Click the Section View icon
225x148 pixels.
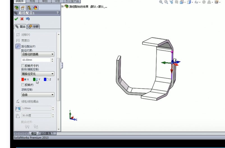click(x=176, y=2)
